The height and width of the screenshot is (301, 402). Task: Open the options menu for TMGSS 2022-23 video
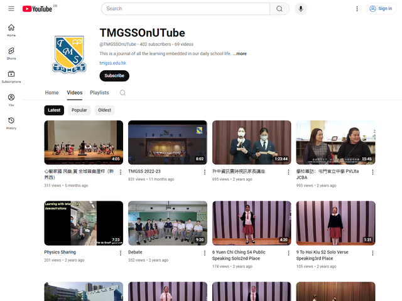point(204,171)
